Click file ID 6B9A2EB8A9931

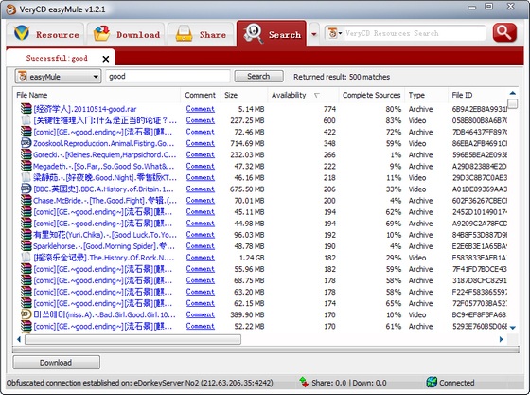pos(479,109)
